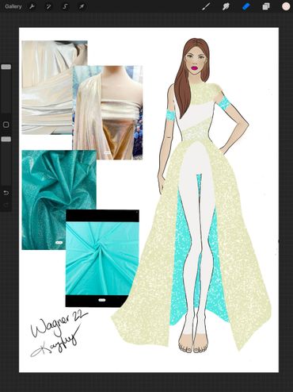The height and width of the screenshot is (392, 293).
Task: Select the Paint brush tool
Action: click(206, 6)
